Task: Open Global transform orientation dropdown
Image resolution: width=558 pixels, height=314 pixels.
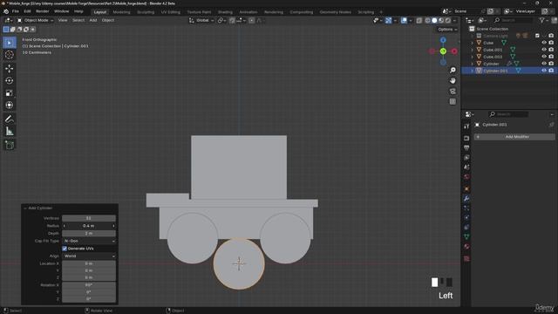Action: point(201,20)
